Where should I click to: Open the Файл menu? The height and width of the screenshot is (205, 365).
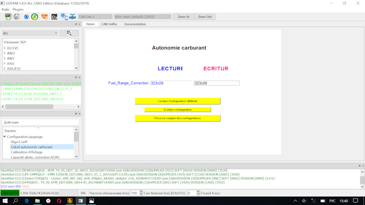[x=5, y=9]
